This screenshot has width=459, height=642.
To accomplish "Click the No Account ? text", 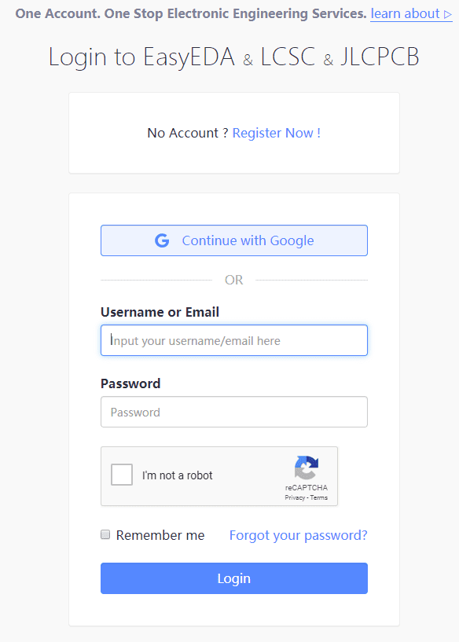I will [x=188, y=133].
